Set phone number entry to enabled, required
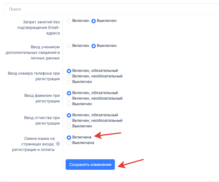This screenshot has height=182, width=219. coord(69,71)
